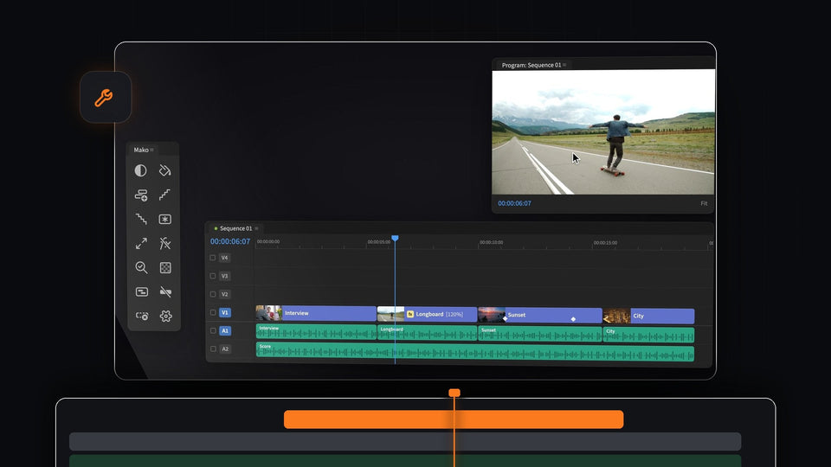Screen dimensions: 831x467
Task: Target the V3 track label
Action: click(x=225, y=276)
